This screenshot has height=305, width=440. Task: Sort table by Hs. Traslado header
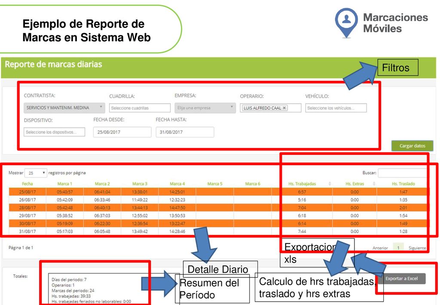(x=403, y=184)
